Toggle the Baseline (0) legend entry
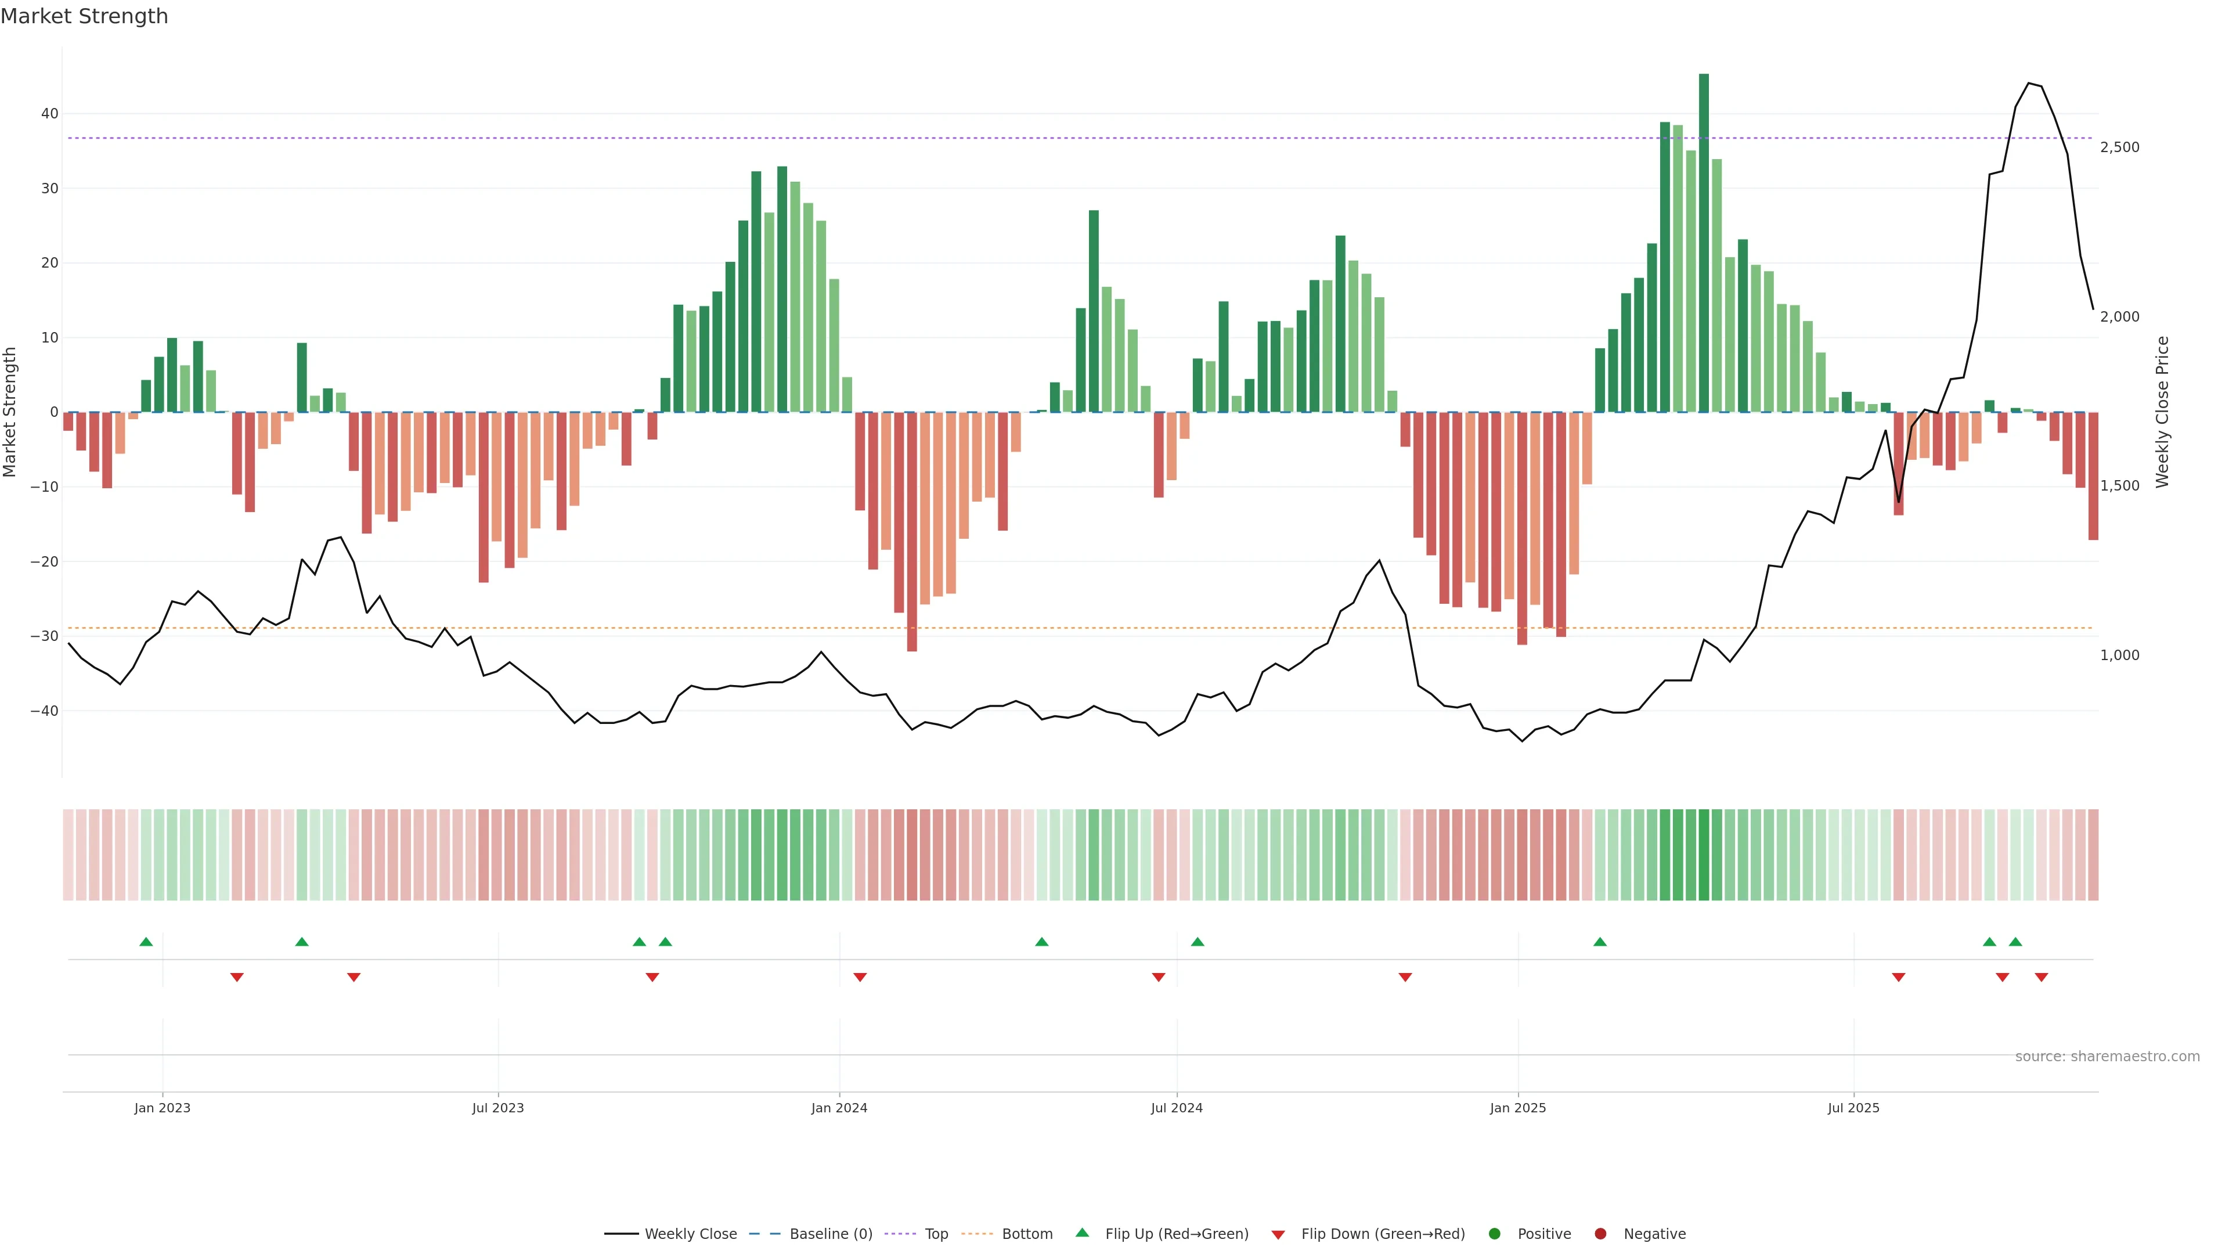The width and height of the screenshot is (2229, 1254). pos(831,1234)
